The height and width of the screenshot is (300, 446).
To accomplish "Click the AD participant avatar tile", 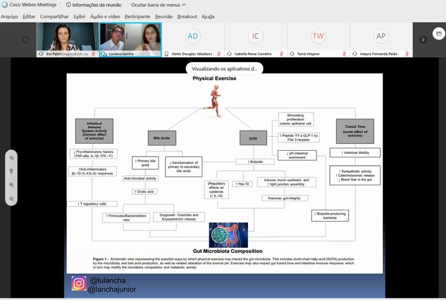I will pos(192,37).
